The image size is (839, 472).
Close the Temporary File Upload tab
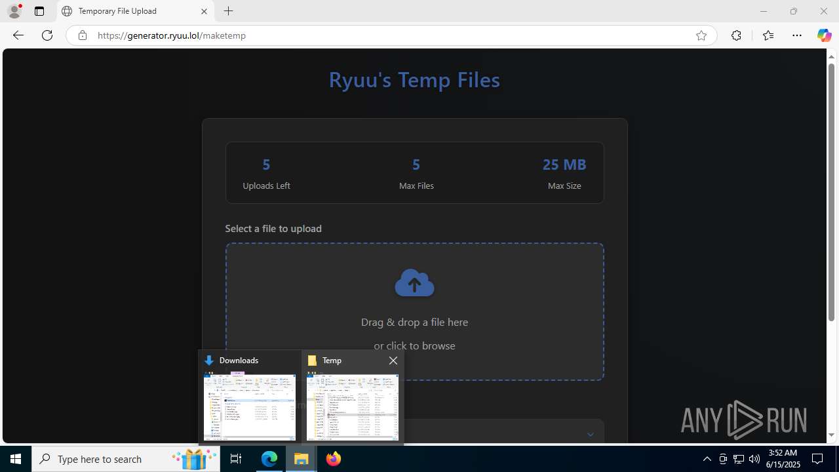204,11
